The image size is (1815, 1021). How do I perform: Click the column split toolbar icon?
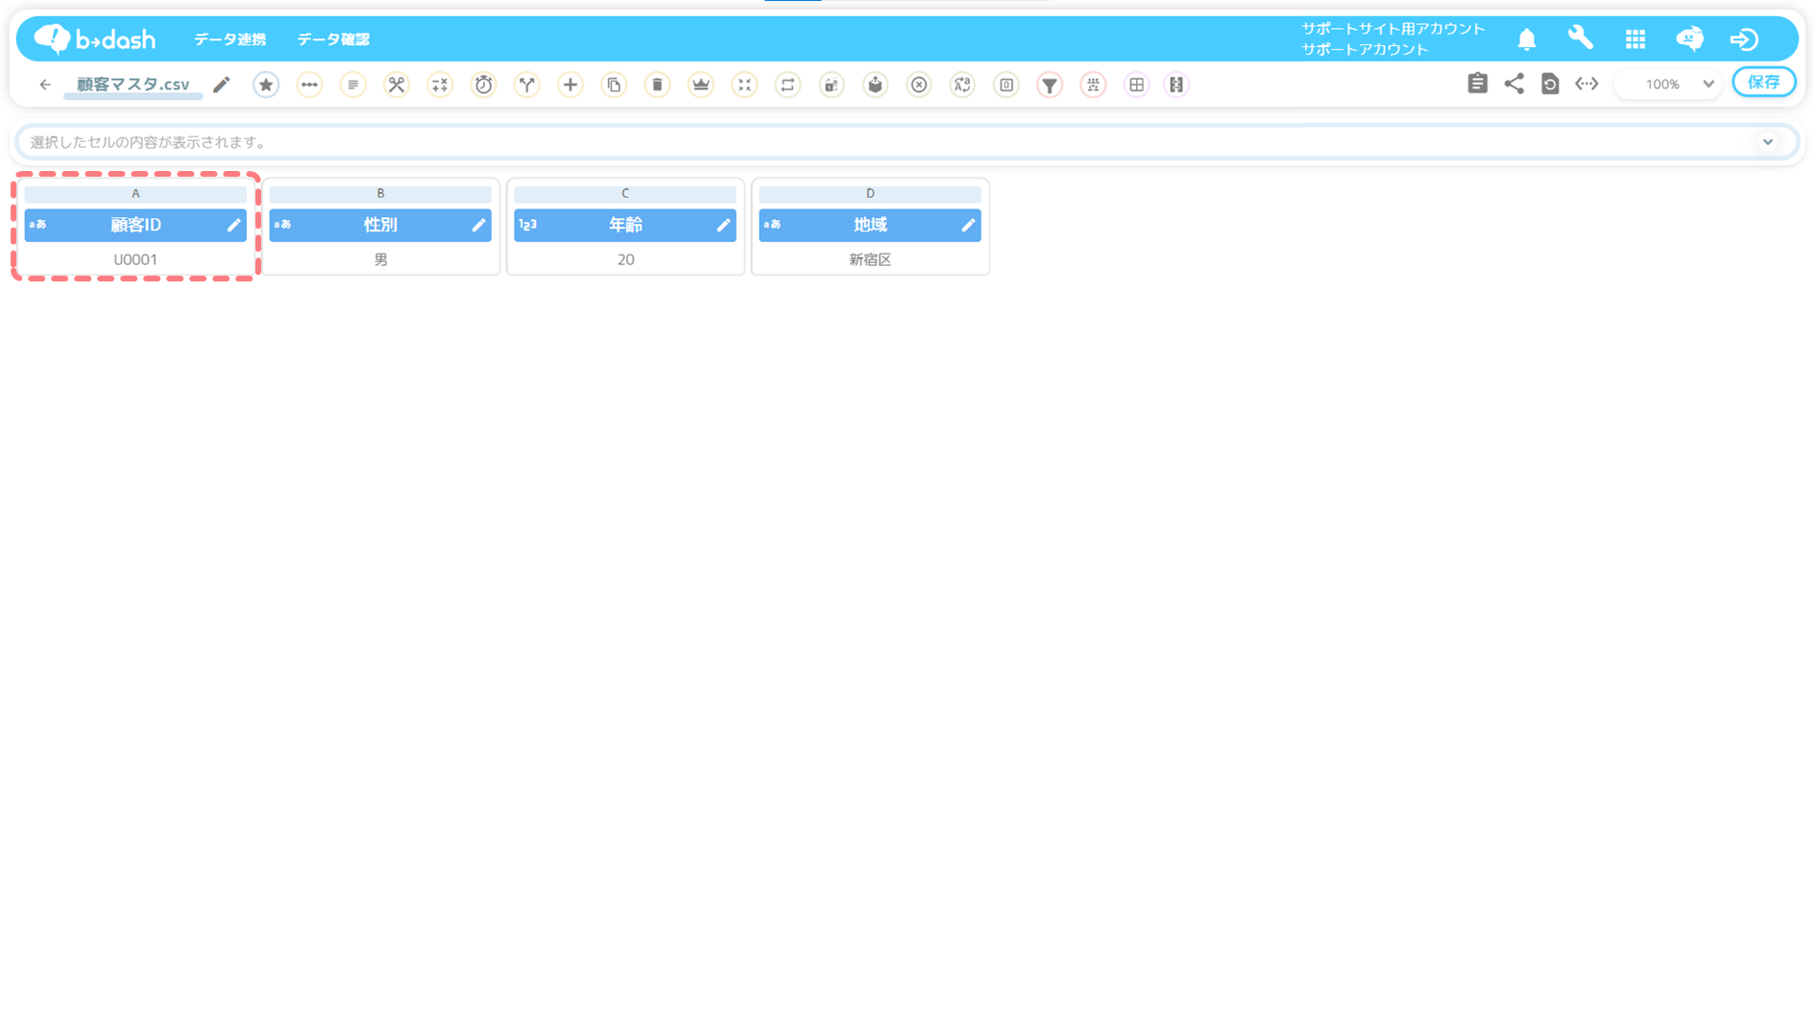tap(1176, 85)
